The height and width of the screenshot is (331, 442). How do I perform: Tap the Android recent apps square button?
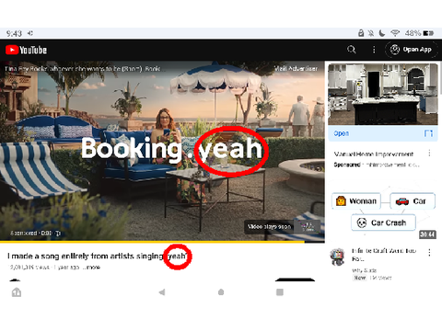(x=280, y=292)
